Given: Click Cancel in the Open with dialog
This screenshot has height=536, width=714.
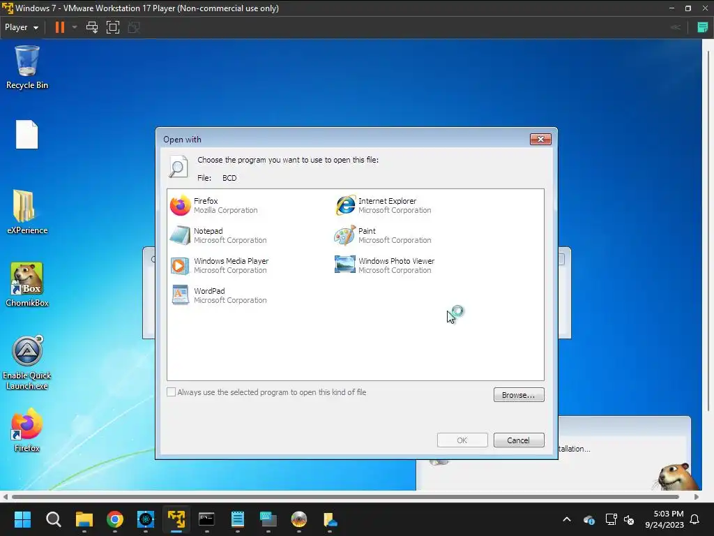Looking at the screenshot, I should 519,440.
